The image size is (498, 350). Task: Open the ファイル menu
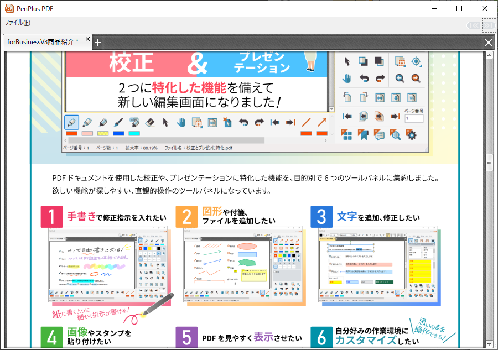(17, 23)
